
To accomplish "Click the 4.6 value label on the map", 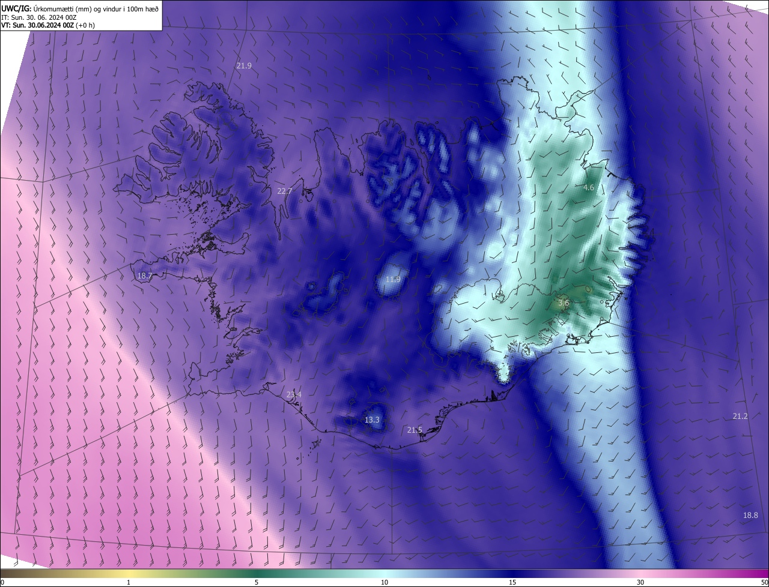I will coord(589,188).
